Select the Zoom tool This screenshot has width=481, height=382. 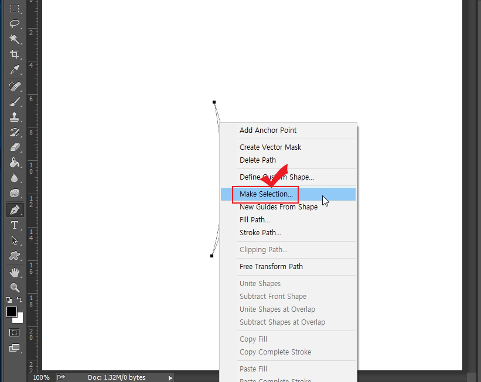pyautogui.click(x=15, y=287)
